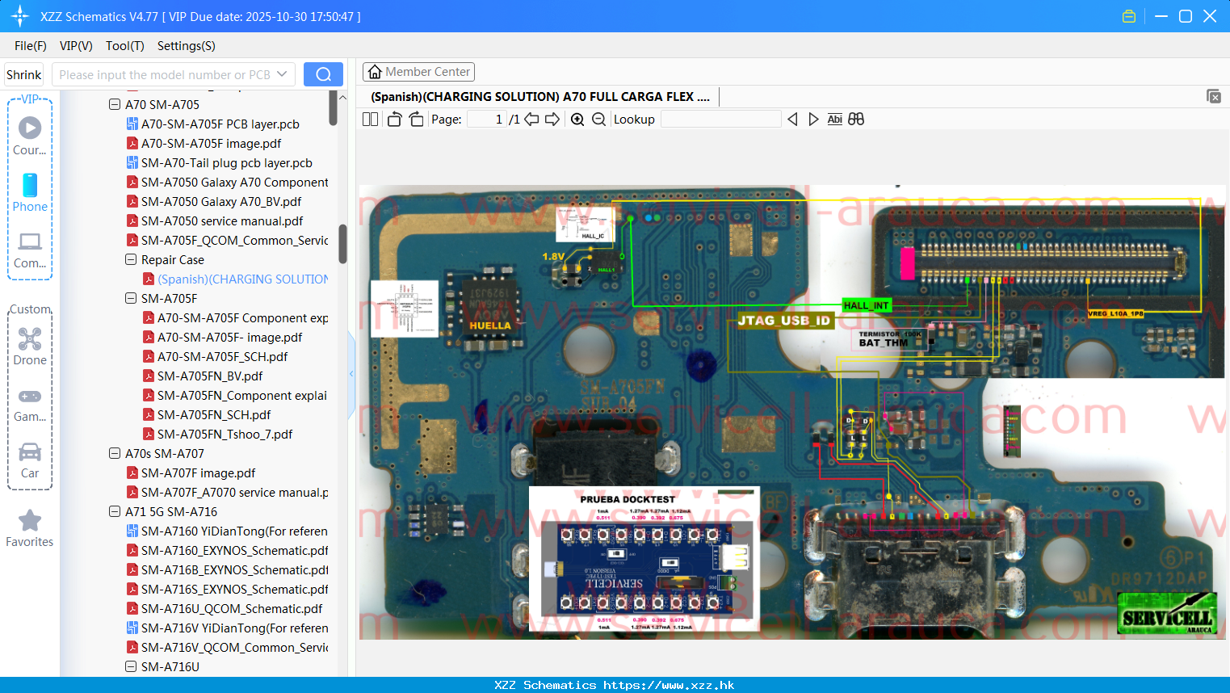The width and height of the screenshot is (1230, 693).
Task: Zoom in on the document
Action: click(x=577, y=119)
